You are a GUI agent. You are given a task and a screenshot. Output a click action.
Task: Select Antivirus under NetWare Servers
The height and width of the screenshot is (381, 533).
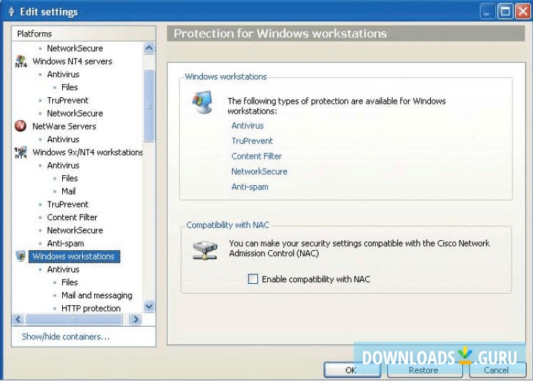(63, 139)
